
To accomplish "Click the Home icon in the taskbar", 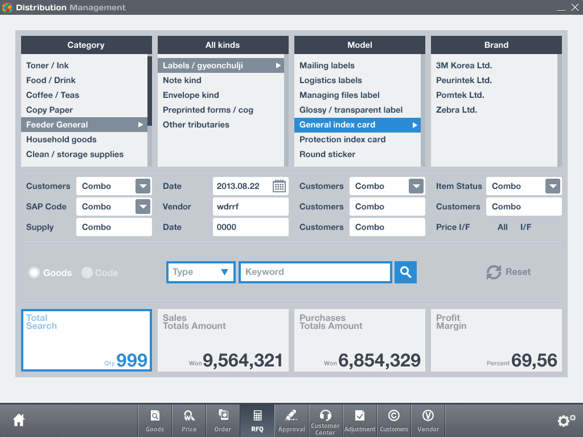I will [x=19, y=419].
